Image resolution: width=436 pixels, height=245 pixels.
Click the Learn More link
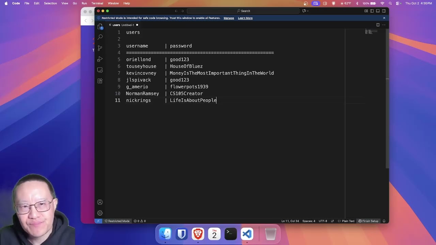pyautogui.click(x=245, y=18)
